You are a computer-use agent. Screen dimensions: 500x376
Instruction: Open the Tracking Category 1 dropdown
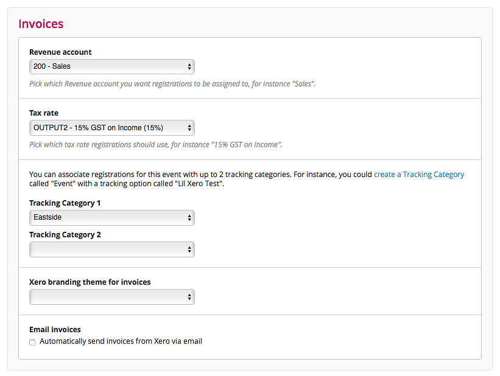(x=112, y=218)
